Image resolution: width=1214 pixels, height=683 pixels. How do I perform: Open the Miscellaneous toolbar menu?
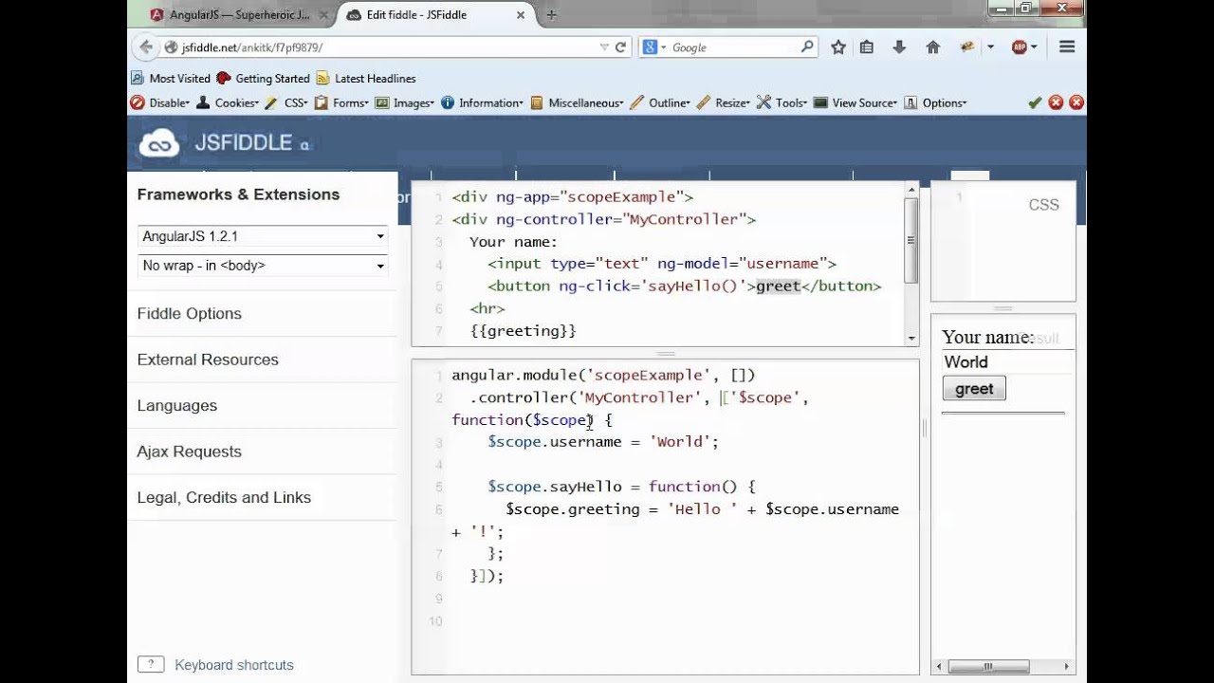[x=577, y=102]
